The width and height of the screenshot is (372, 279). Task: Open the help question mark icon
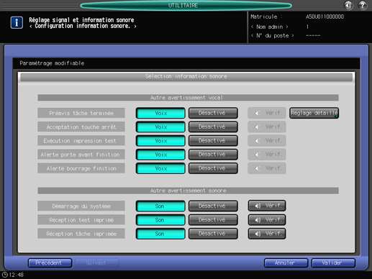click(x=363, y=5)
